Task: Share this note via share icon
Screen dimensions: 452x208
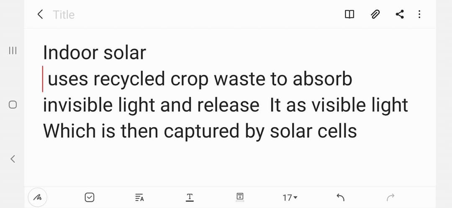Action: 400,15
